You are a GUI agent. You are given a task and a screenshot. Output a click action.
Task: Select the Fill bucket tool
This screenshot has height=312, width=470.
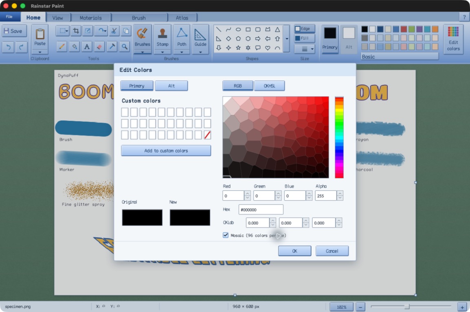pos(75,47)
